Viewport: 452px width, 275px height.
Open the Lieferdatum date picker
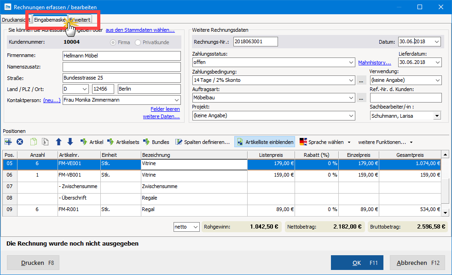tap(438, 62)
